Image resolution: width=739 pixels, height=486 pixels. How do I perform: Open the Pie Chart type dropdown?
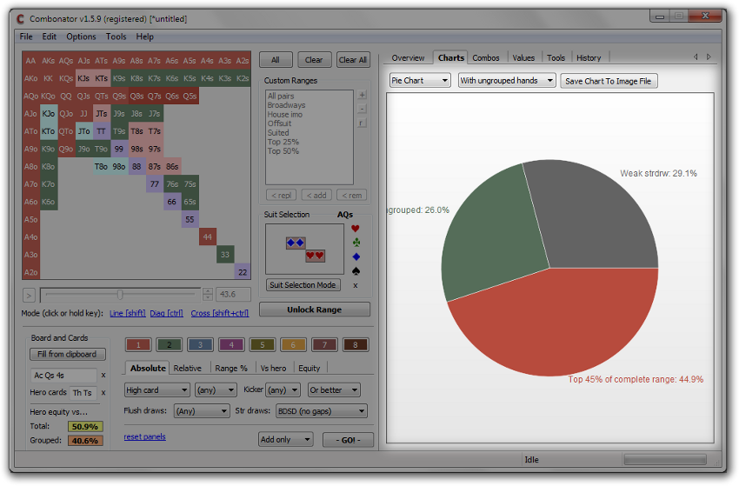coord(420,81)
